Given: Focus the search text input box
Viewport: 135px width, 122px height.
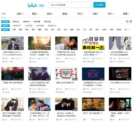Looking at the screenshot, I should 70,5.
